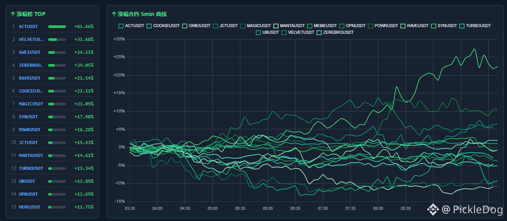Click the +21.11% gain value
Screen dimensions: 507x221
pos(84,91)
